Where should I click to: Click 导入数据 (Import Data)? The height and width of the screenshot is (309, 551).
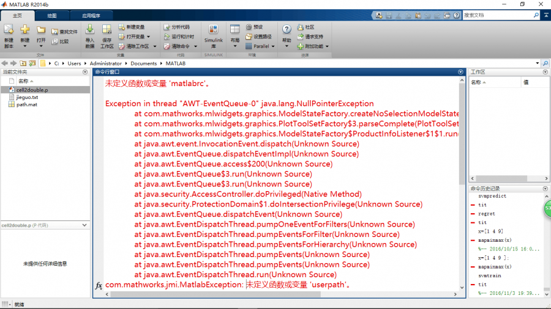[89, 36]
